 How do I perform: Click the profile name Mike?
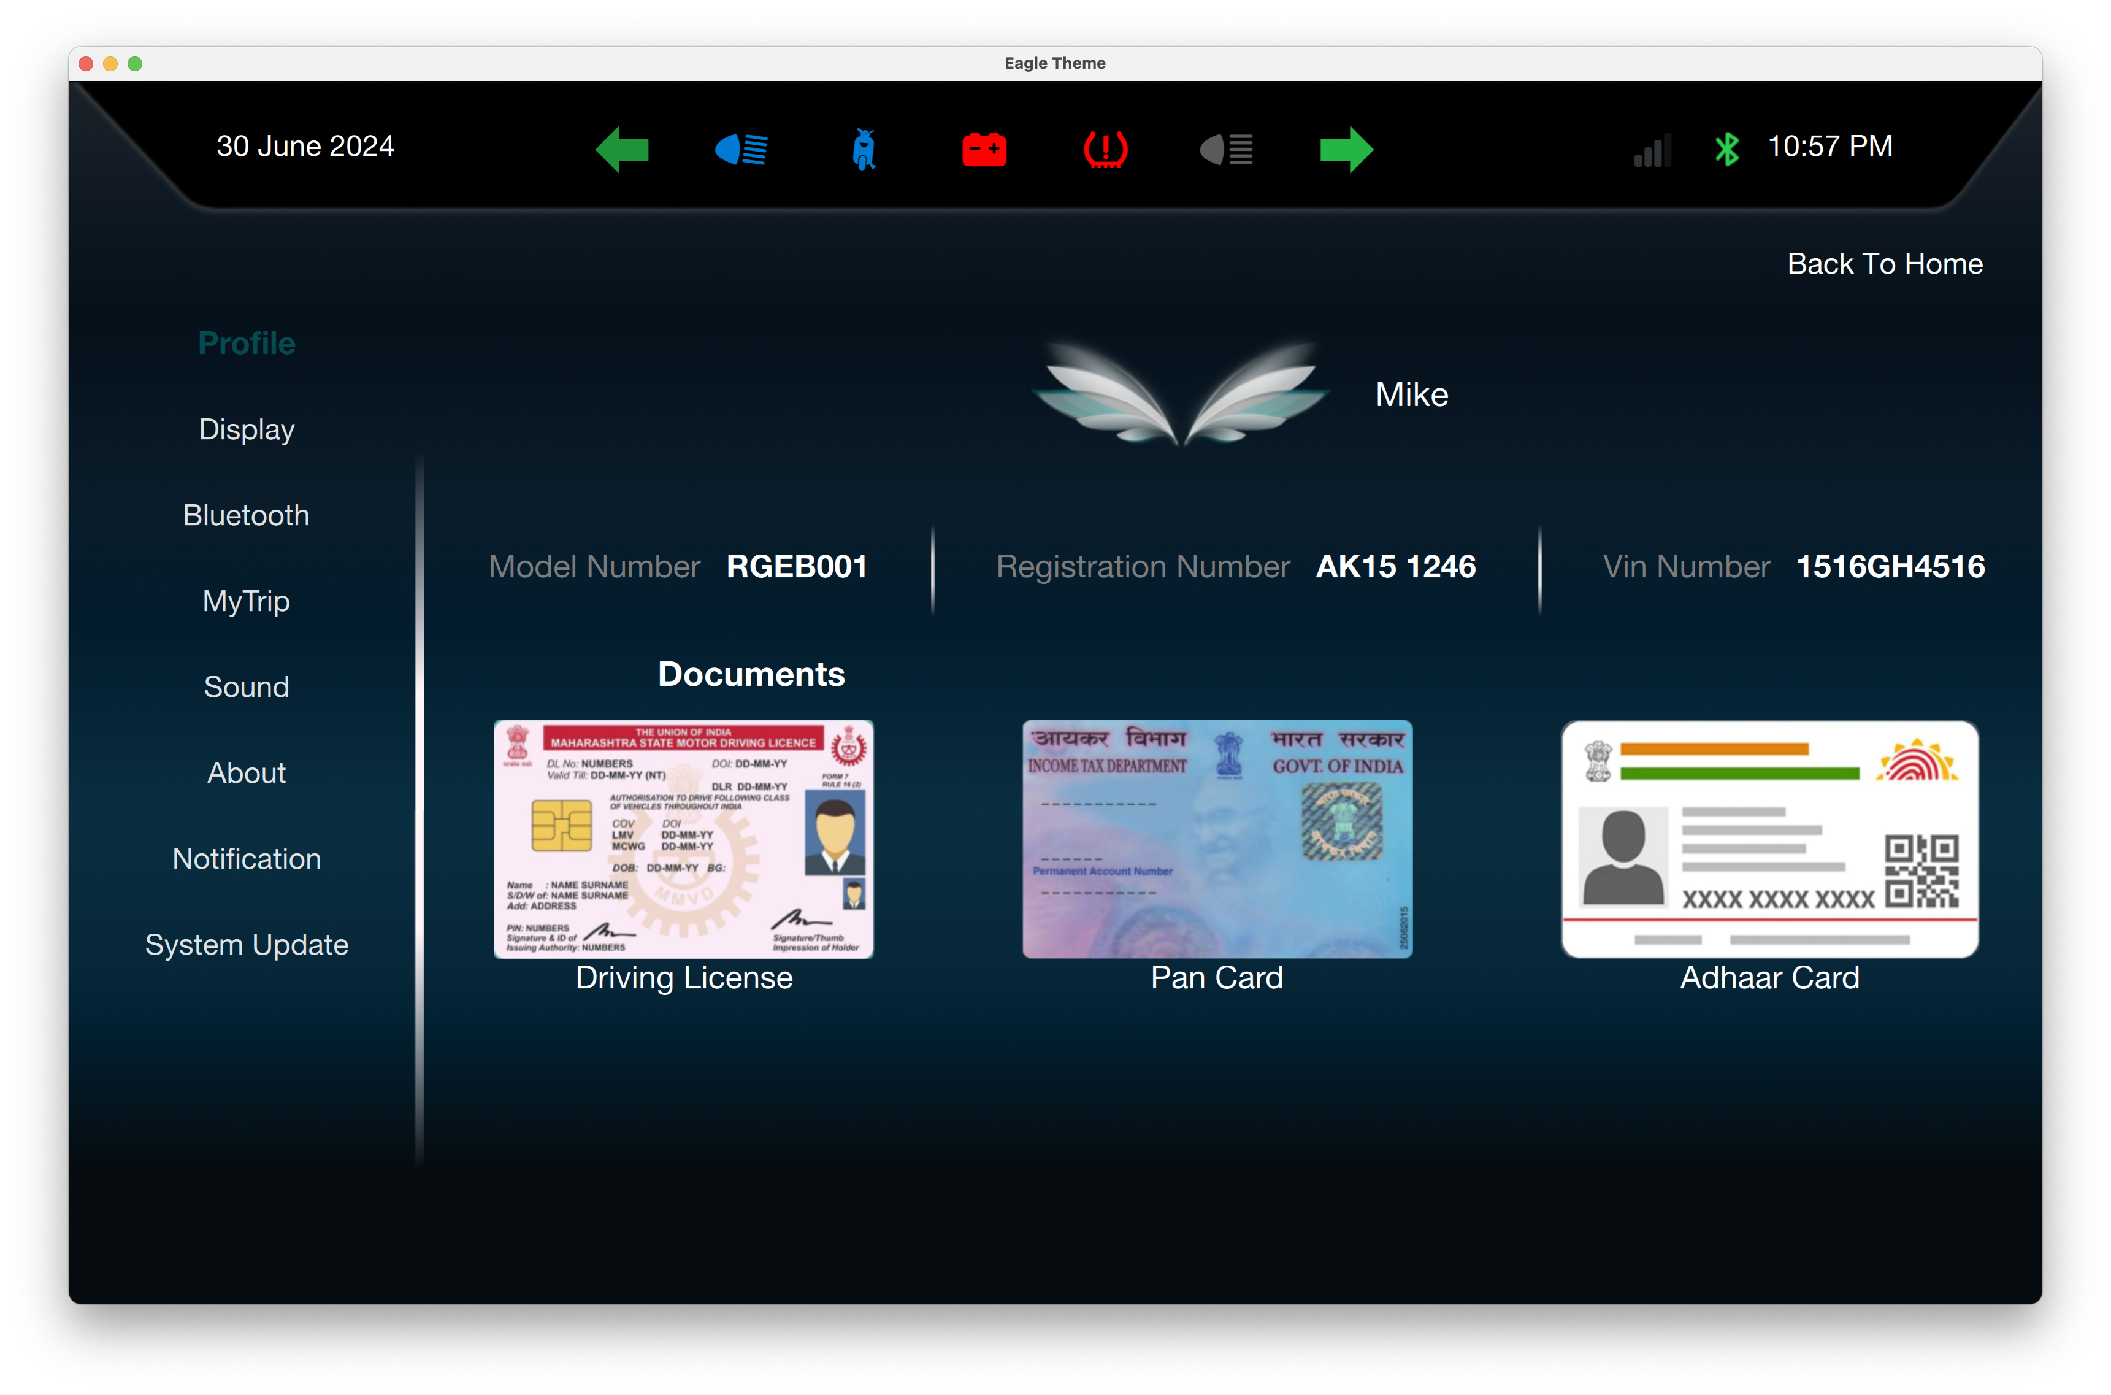1412,394
